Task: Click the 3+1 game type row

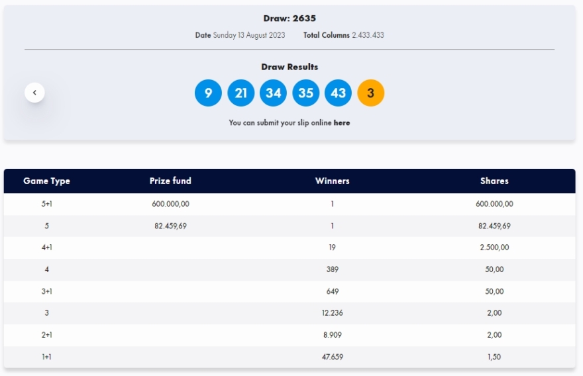Action: 46,291
